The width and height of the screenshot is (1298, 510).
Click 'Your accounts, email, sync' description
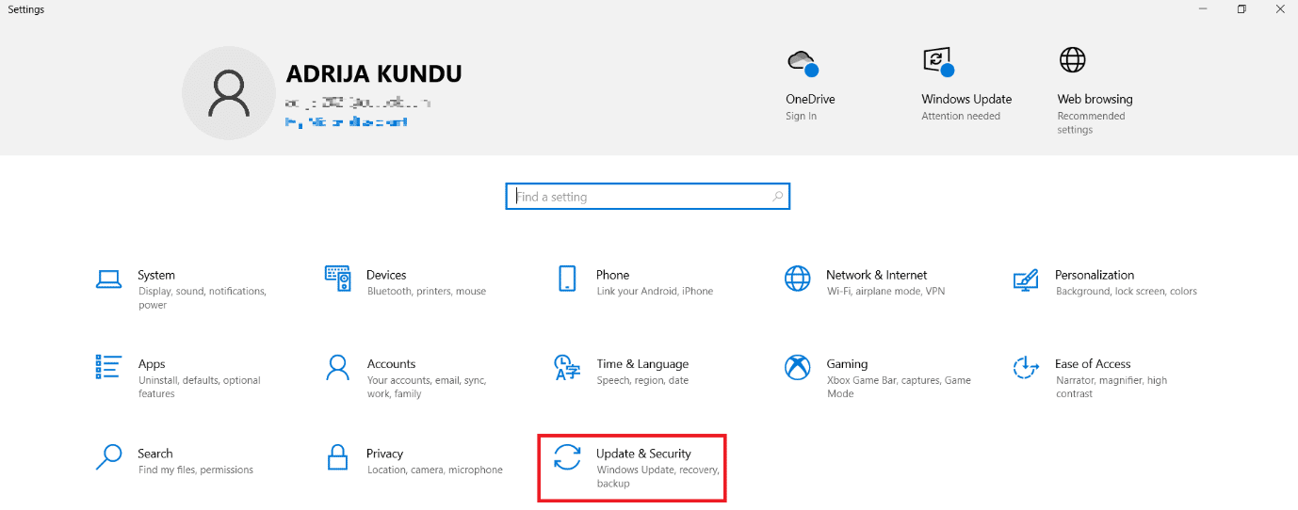point(426,387)
